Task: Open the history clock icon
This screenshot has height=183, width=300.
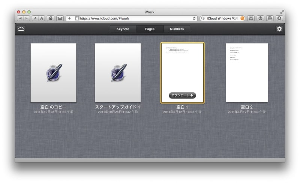Action: (261, 18)
